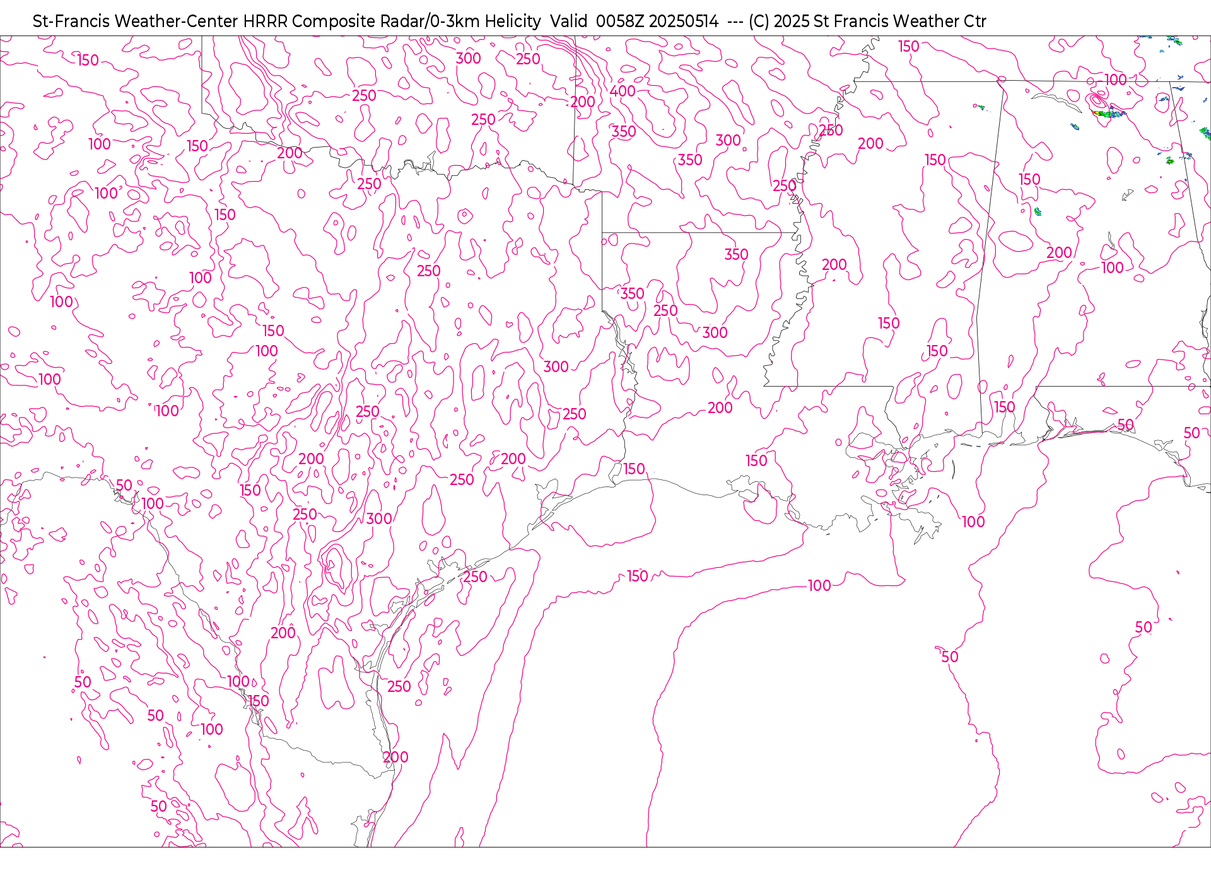Click the '400' helicity contour label
The height and width of the screenshot is (883, 1211).
(623, 91)
